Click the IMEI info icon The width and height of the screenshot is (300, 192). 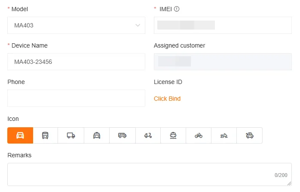point(177,9)
